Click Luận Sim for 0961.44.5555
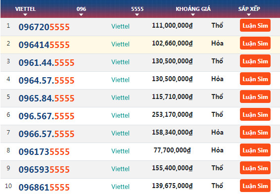 [x=255, y=61]
